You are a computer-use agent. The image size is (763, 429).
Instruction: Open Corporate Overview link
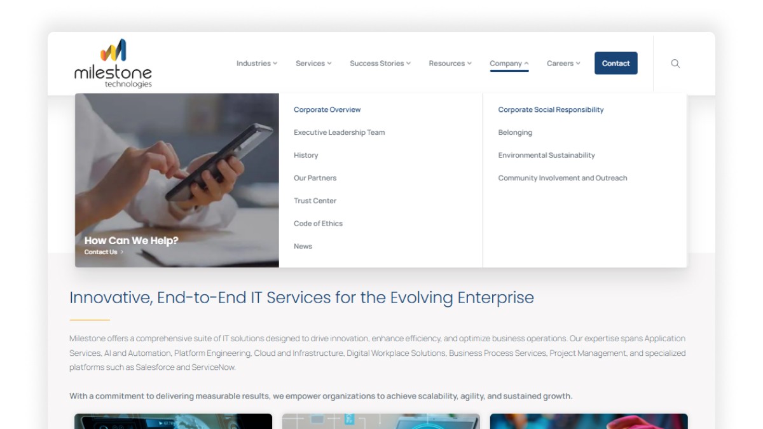(327, 110)
